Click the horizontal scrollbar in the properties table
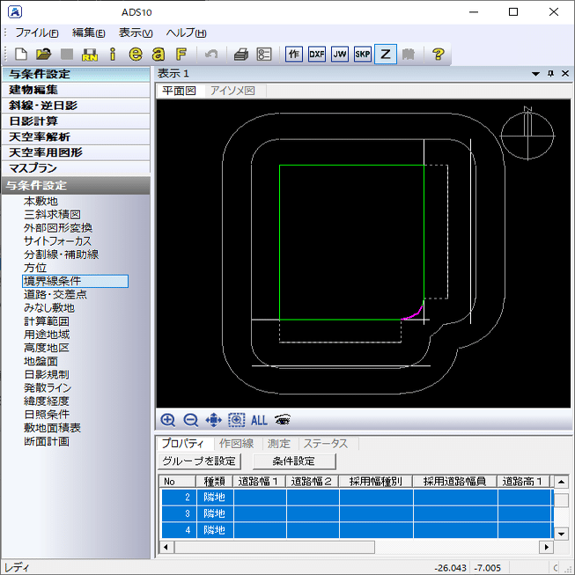Viewport: 575px width, 575px height. point(356,547)
